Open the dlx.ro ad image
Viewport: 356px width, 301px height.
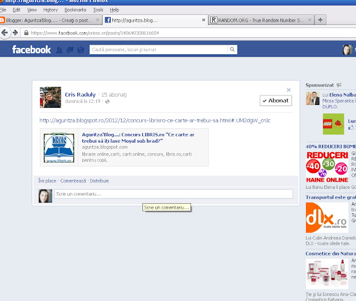327,218
